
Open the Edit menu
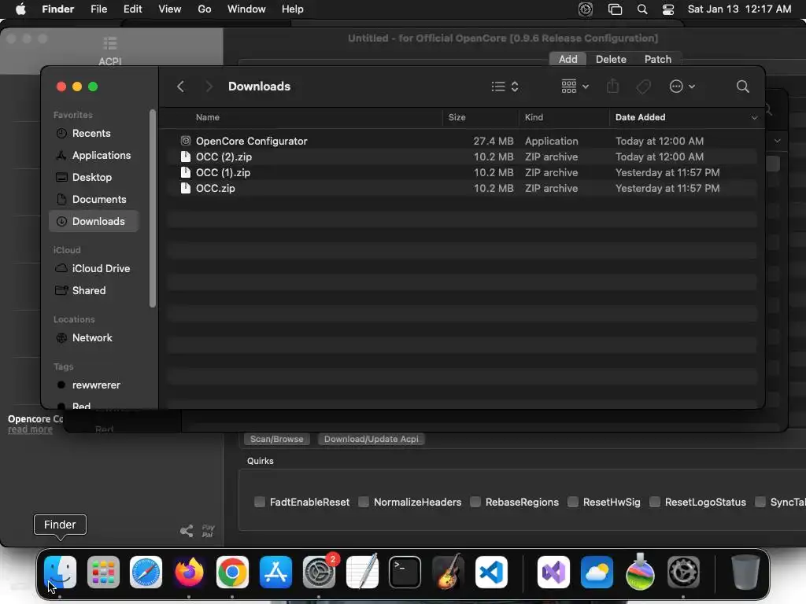[x=132, y=9]
